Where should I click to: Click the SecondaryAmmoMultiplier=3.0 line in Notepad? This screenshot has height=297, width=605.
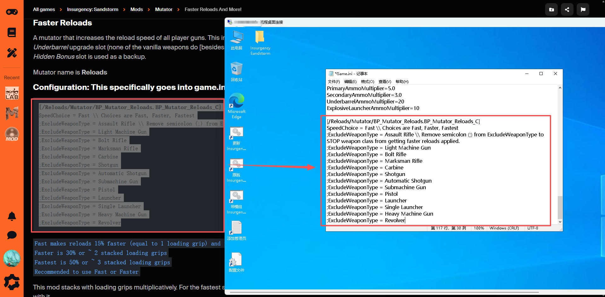[x=364, y=95]
